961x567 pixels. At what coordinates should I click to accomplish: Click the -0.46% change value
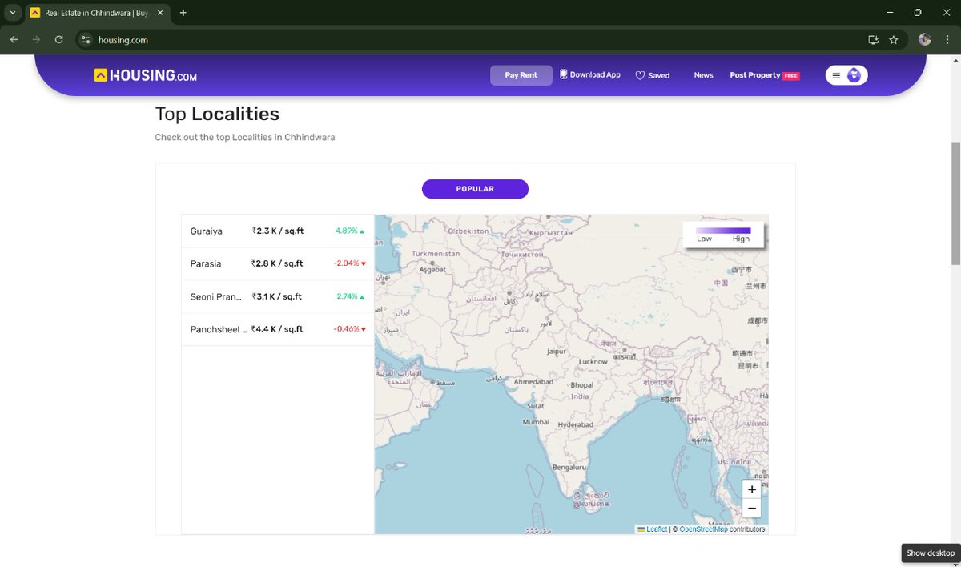(x=346, y=329)
